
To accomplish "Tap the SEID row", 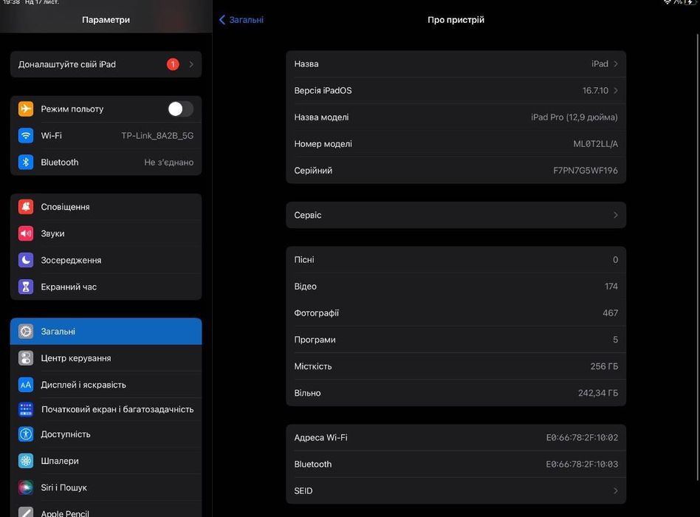I will tap(456, 490).
